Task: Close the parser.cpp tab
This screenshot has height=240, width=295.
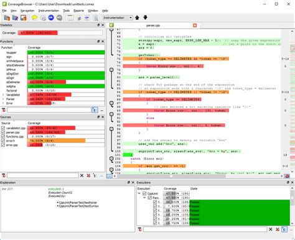Action: point(195,25)
